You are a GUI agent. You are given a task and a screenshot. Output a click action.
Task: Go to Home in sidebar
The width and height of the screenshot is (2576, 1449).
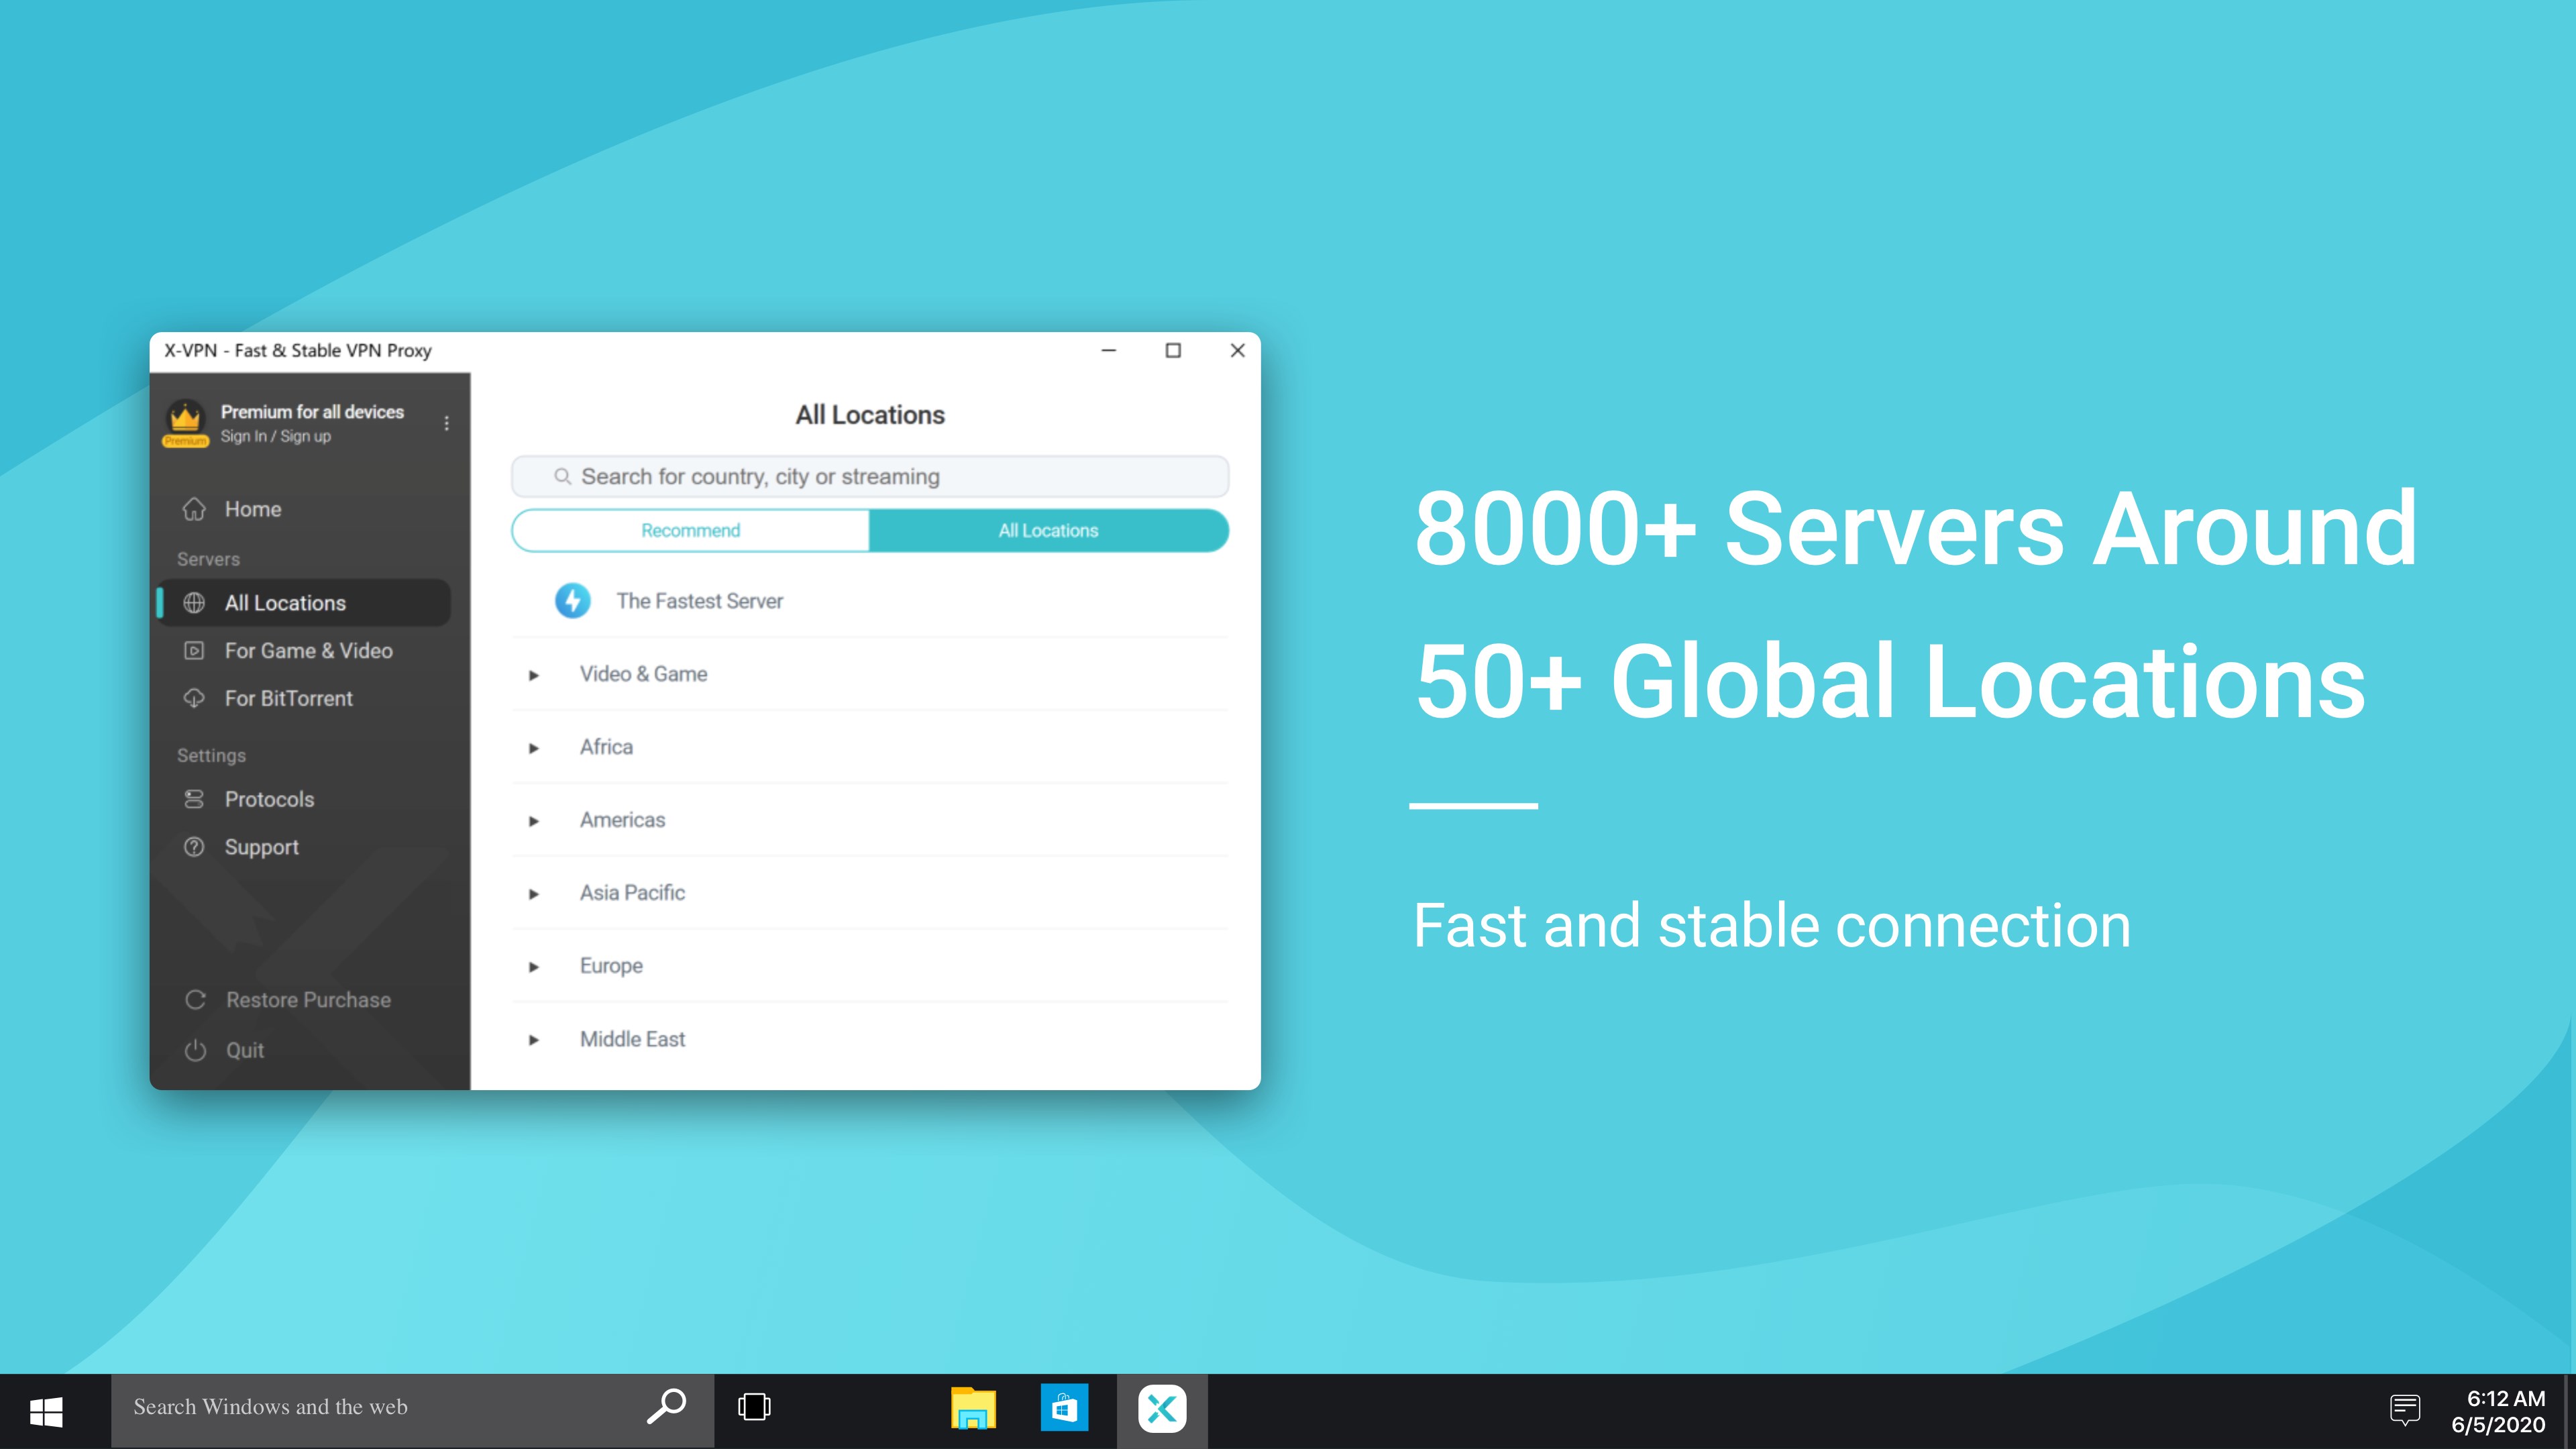coord(252,509)
